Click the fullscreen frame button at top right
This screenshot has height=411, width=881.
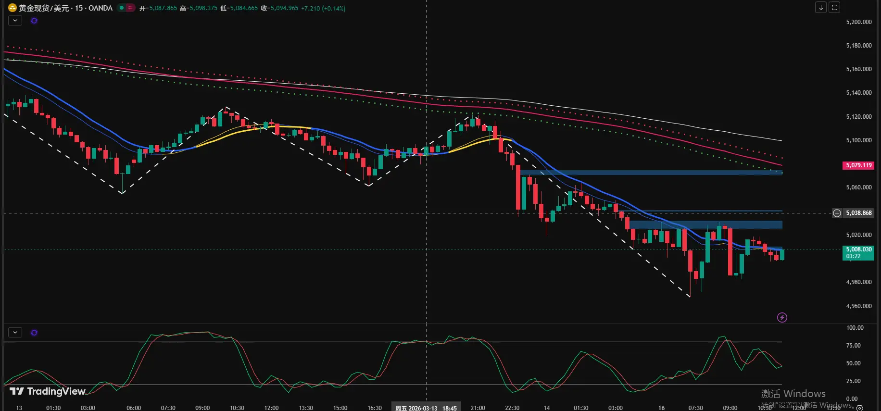(x=834, y=7)
